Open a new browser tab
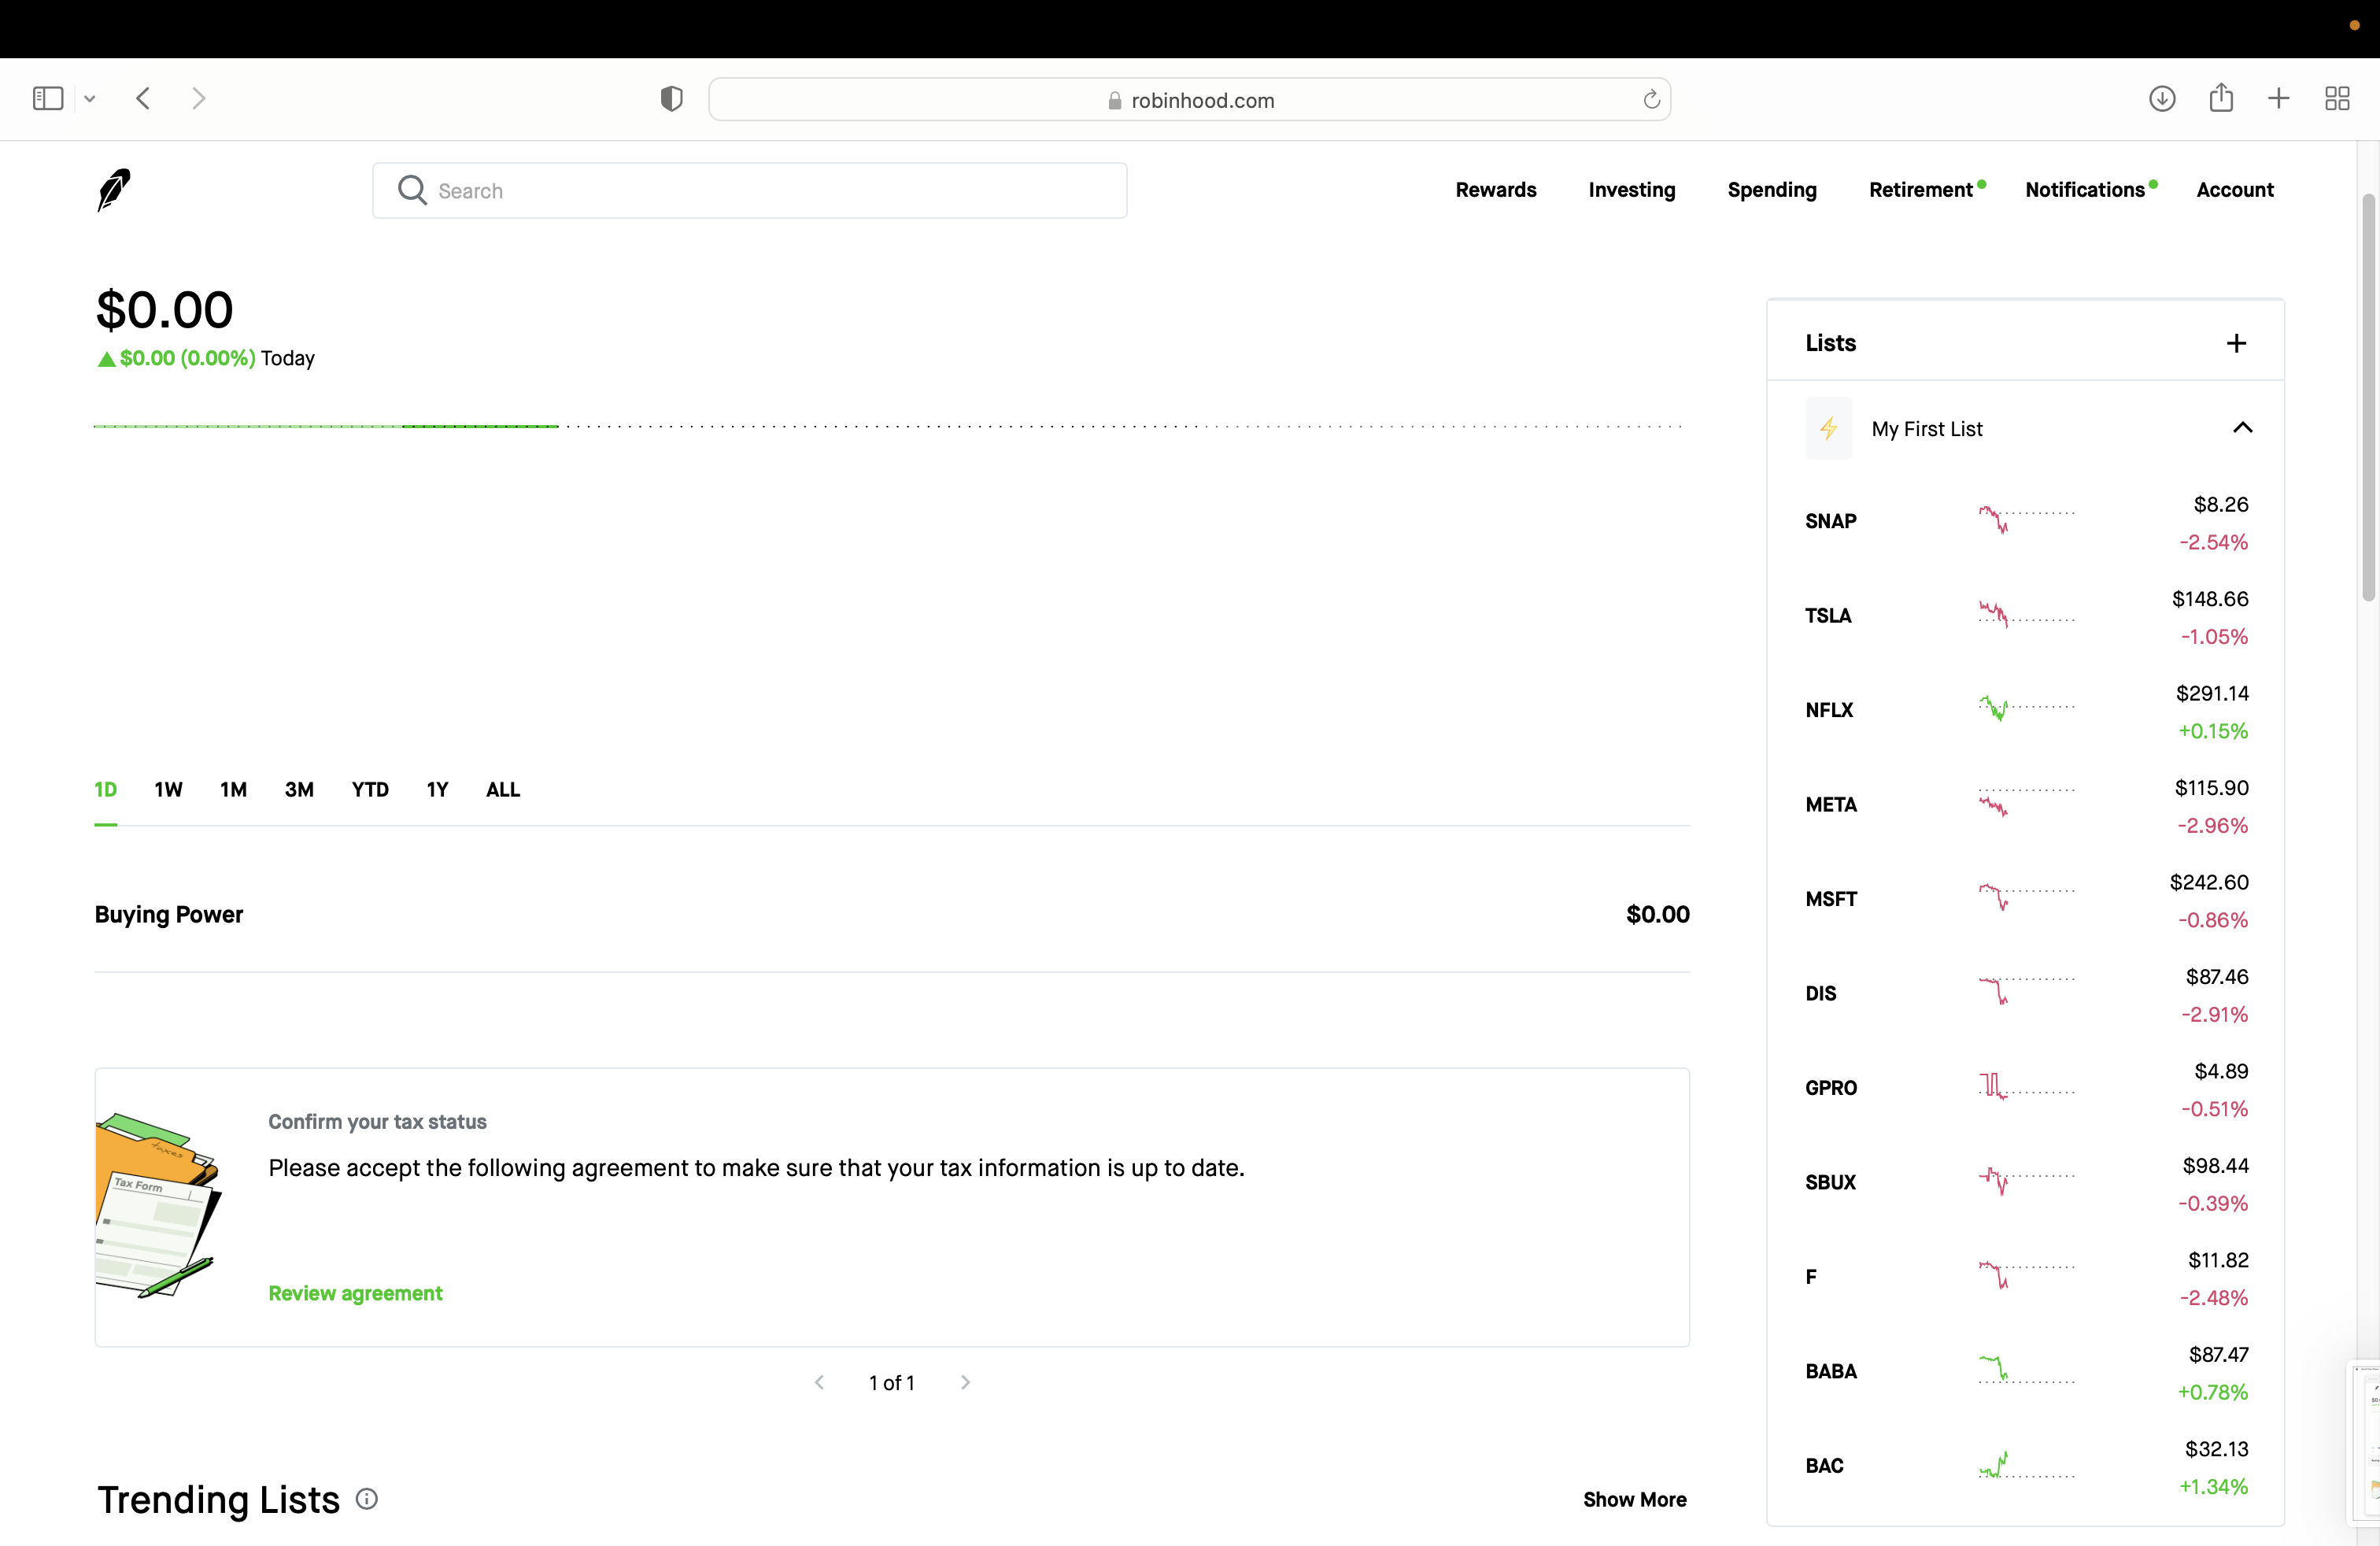2380x1546 pixels. tap(2277, 98)
